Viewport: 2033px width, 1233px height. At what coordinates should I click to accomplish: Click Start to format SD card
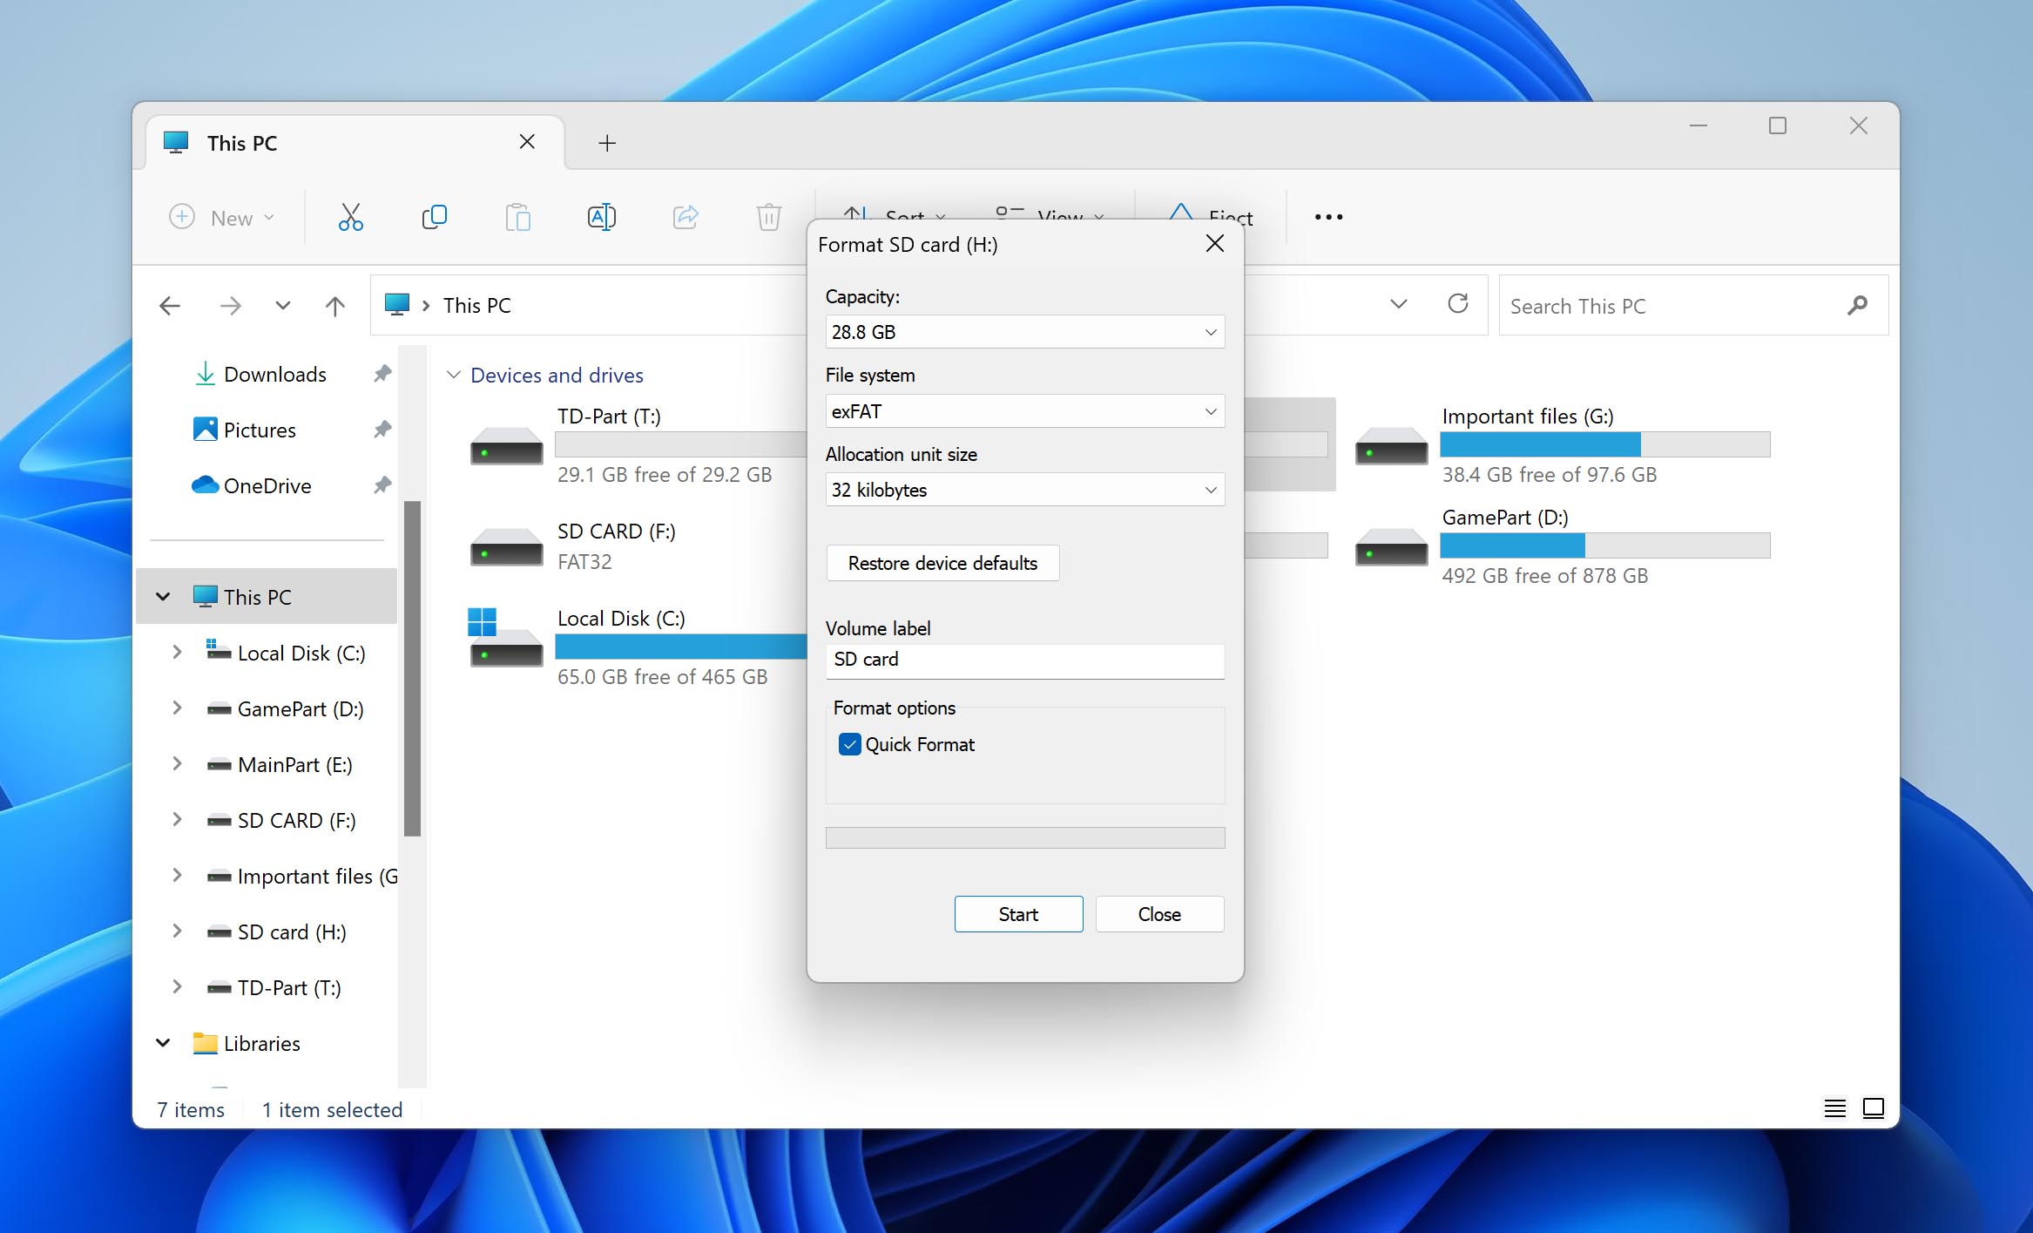pyautogui.click(x=1018, y=914)
